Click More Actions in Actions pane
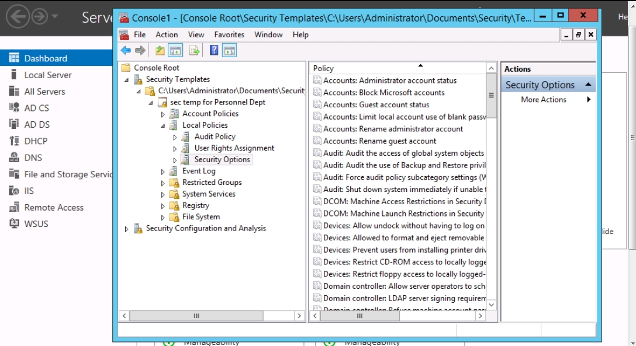Viewport: 636px width, 346px height. tap(544, 100)
